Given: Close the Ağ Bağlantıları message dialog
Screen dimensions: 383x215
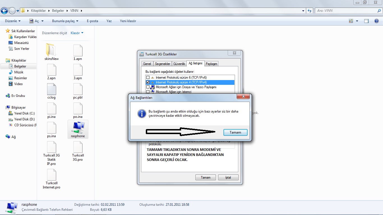Looking at the screenshot, I should (243, 97).
